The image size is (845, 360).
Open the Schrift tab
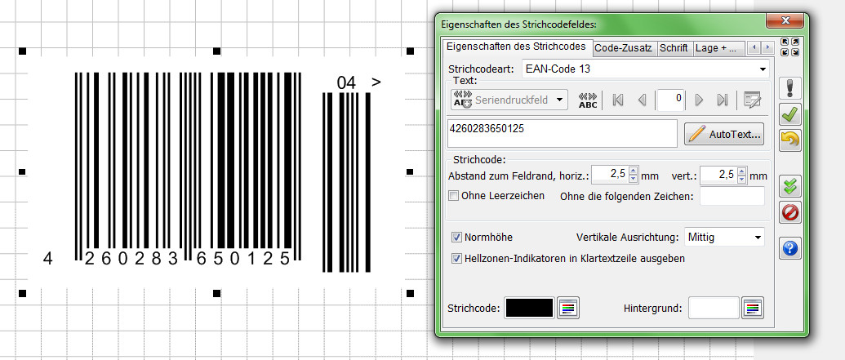tap(674, 48)
